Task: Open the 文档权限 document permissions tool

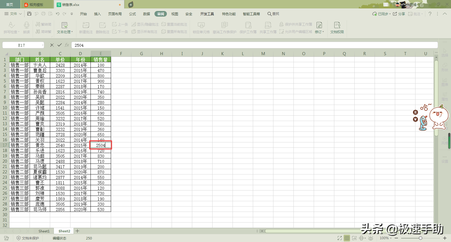Action: 337,28
